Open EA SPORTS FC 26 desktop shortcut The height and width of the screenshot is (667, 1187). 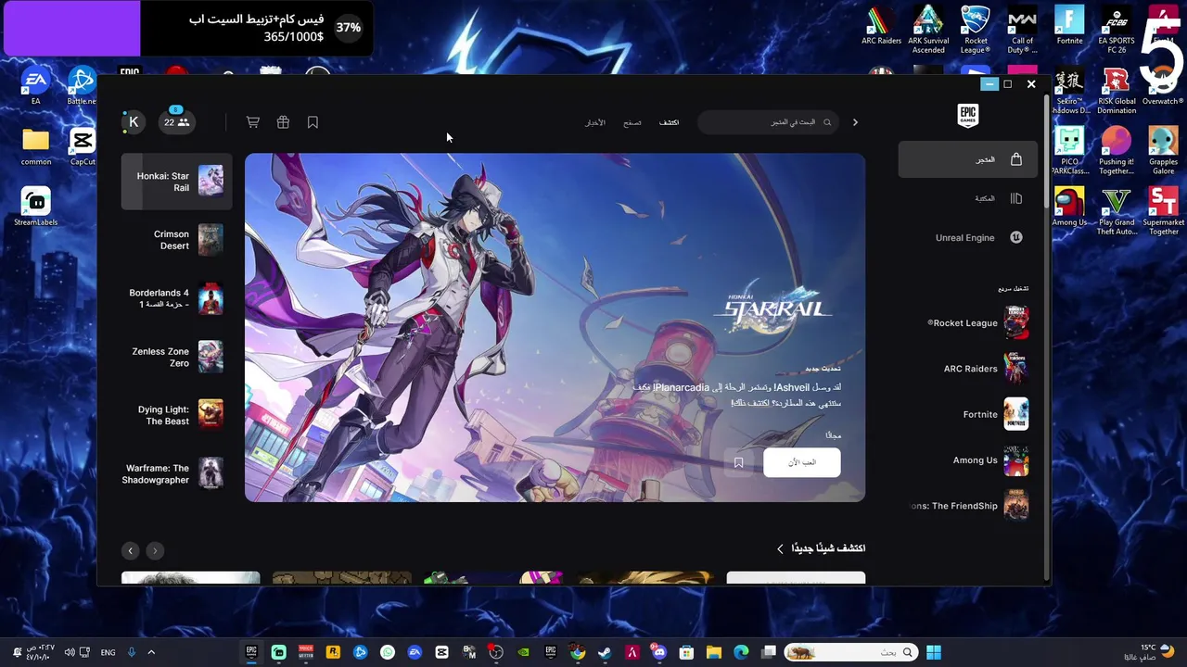click(x=1117, y=30)
